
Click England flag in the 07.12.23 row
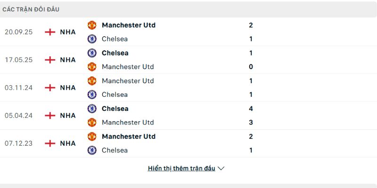click(x=50, y=143)
